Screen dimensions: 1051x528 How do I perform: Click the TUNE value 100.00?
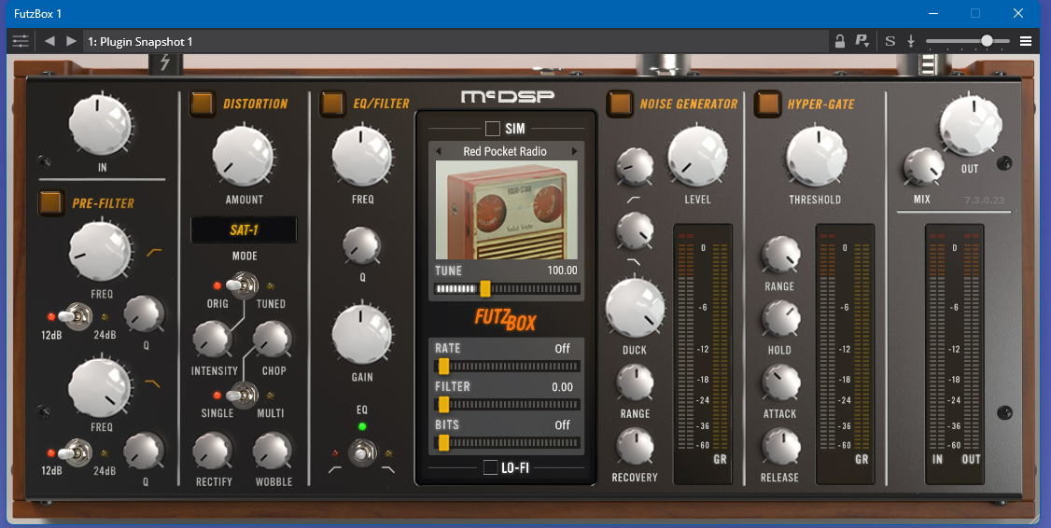tap(562, 271)
